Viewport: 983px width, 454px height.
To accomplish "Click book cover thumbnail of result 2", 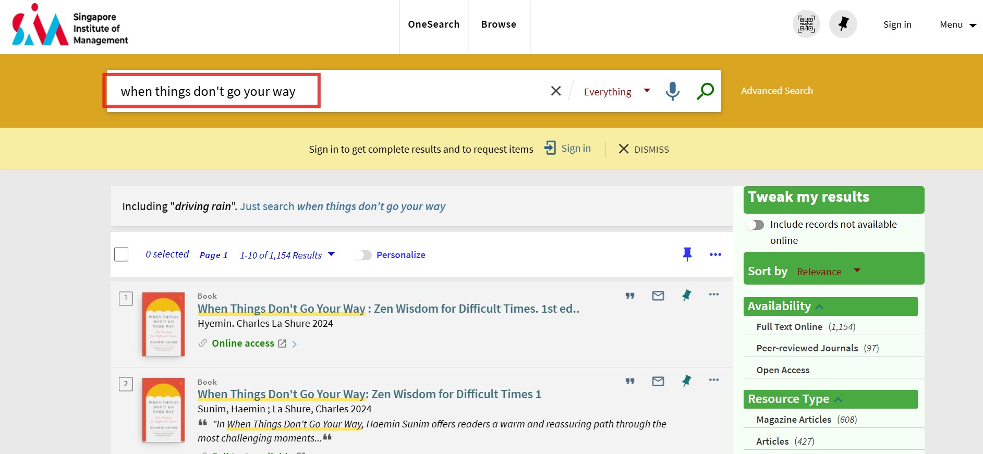I will tap(163, 410).
